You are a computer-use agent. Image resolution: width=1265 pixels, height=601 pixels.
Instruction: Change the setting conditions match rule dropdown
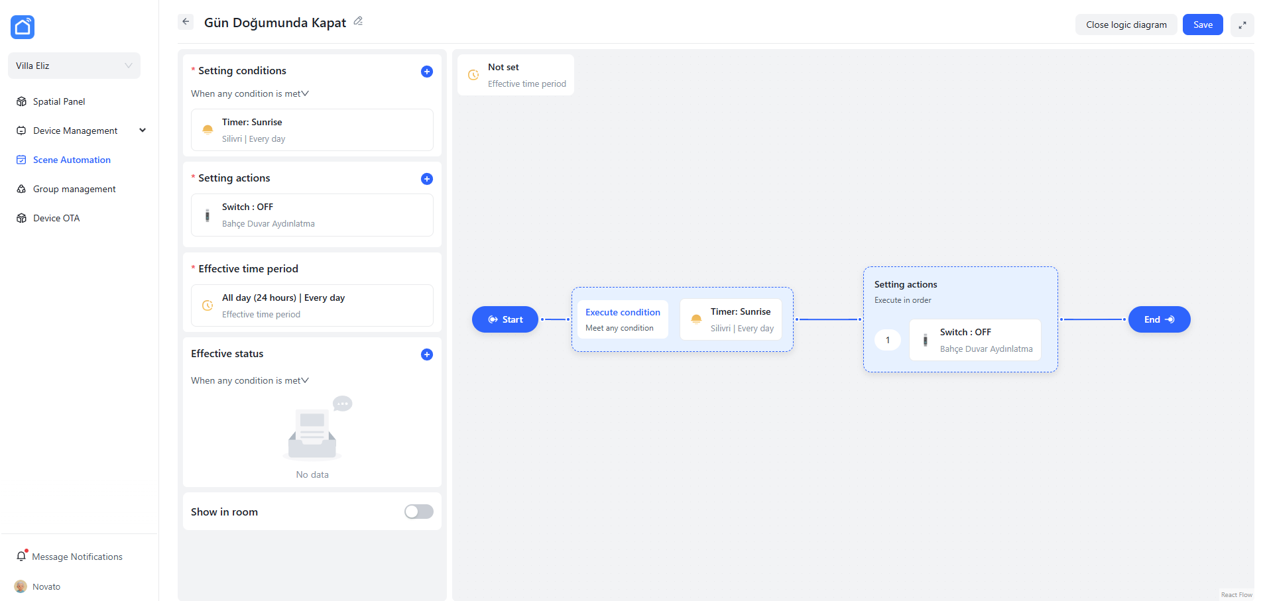point(250,94)
